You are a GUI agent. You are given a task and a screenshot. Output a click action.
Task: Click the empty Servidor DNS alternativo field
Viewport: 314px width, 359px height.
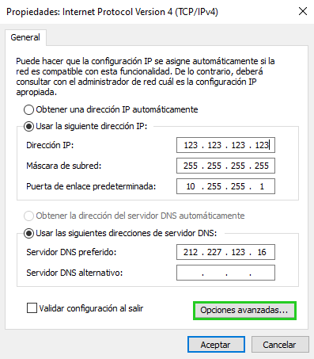[225, 273]
